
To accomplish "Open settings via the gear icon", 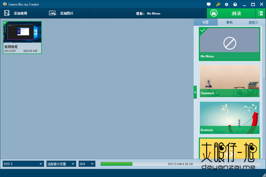I will coord(226,4).
